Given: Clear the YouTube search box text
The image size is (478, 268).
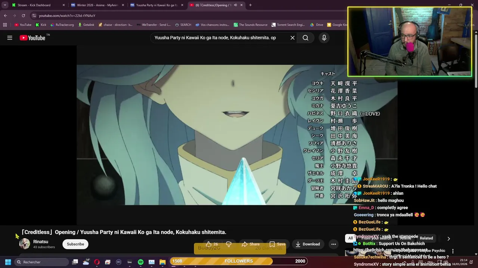Looking at the screenshot, I should point(292,38).
